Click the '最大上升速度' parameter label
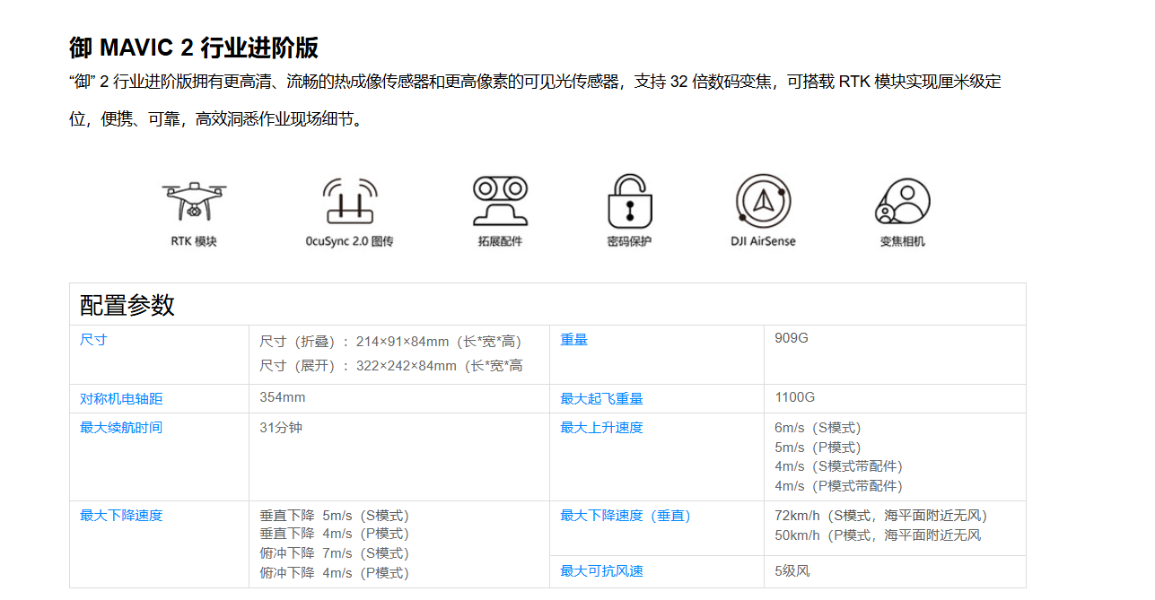 tap(602, 428)
